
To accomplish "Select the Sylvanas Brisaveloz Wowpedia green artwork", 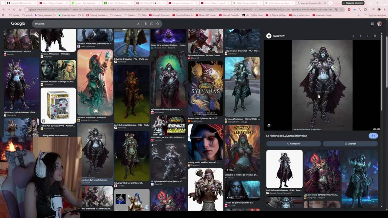I will [95, 82].
